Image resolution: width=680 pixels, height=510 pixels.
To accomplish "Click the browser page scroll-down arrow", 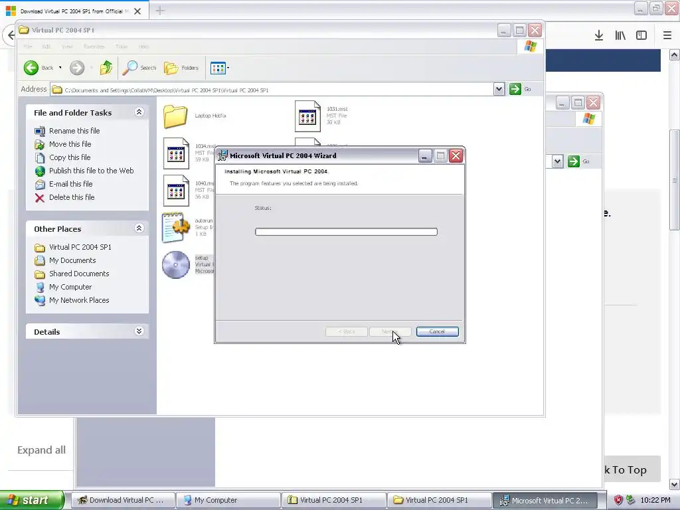I will (x=675, y=484).
